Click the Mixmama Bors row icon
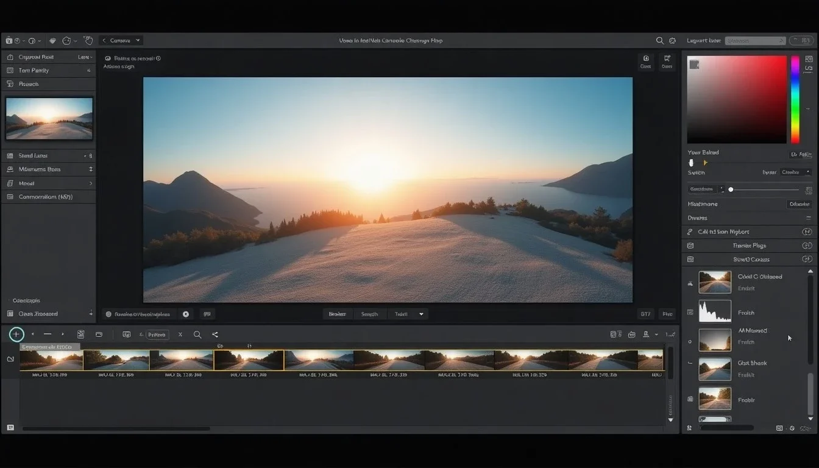 (10, 169)
